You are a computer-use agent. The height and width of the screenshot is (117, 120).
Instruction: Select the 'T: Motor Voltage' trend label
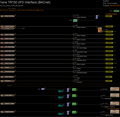[x=80, y=35]
